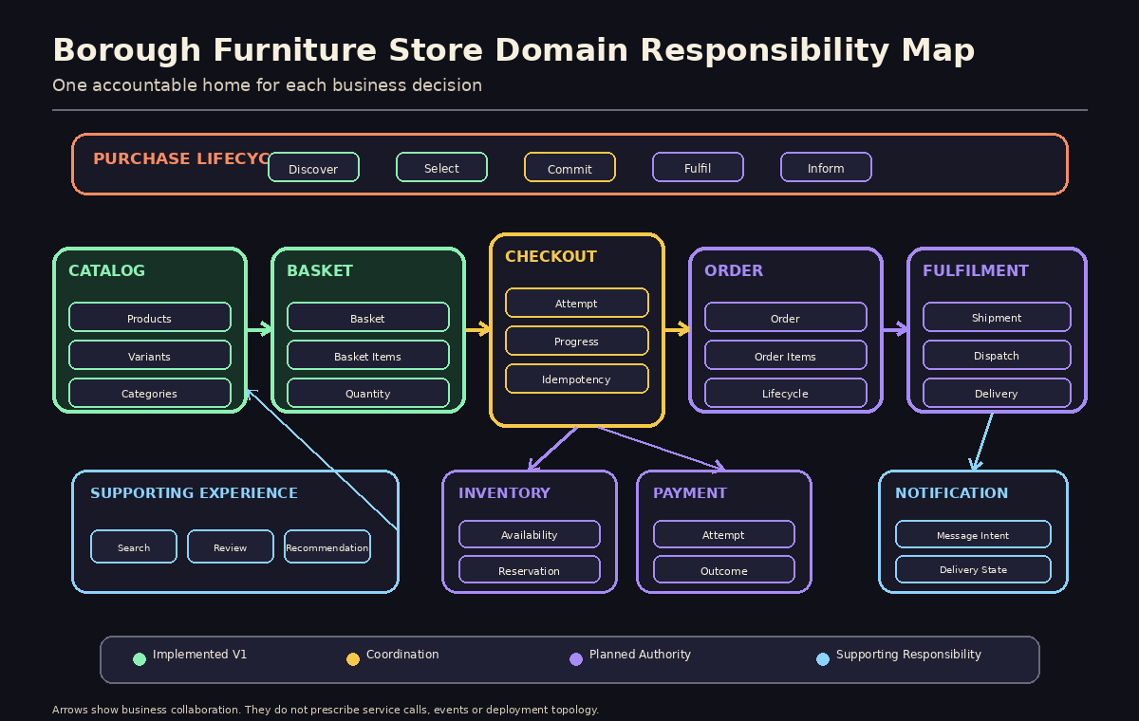Click the FULFILMENT domain heading
The height and width of the screenshot is (721, 1139).
pyautogui.click(x=976, y=270)
